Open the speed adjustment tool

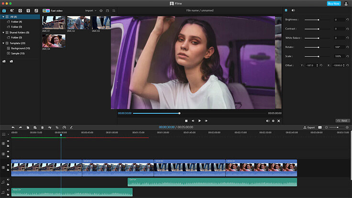click(x=64, y=127)
